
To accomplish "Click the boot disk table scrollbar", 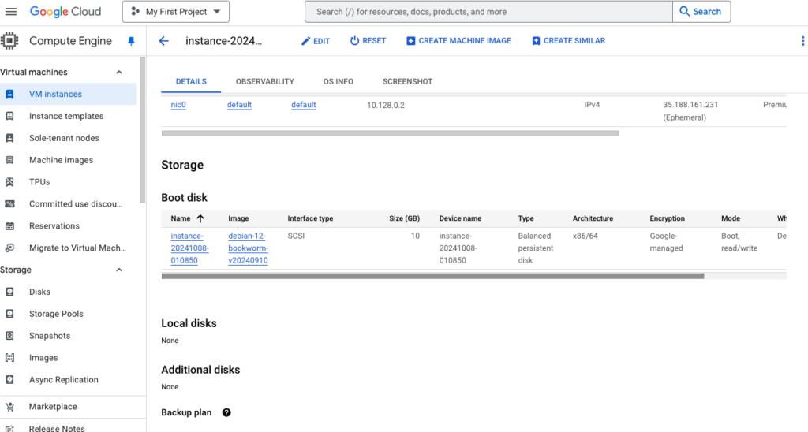I will pyautogui.click(x=433, y=277).
